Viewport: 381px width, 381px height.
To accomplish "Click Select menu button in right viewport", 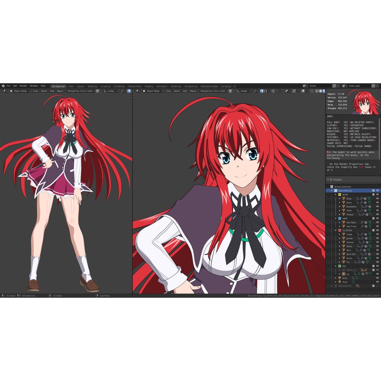I will [x=177, y=91].
